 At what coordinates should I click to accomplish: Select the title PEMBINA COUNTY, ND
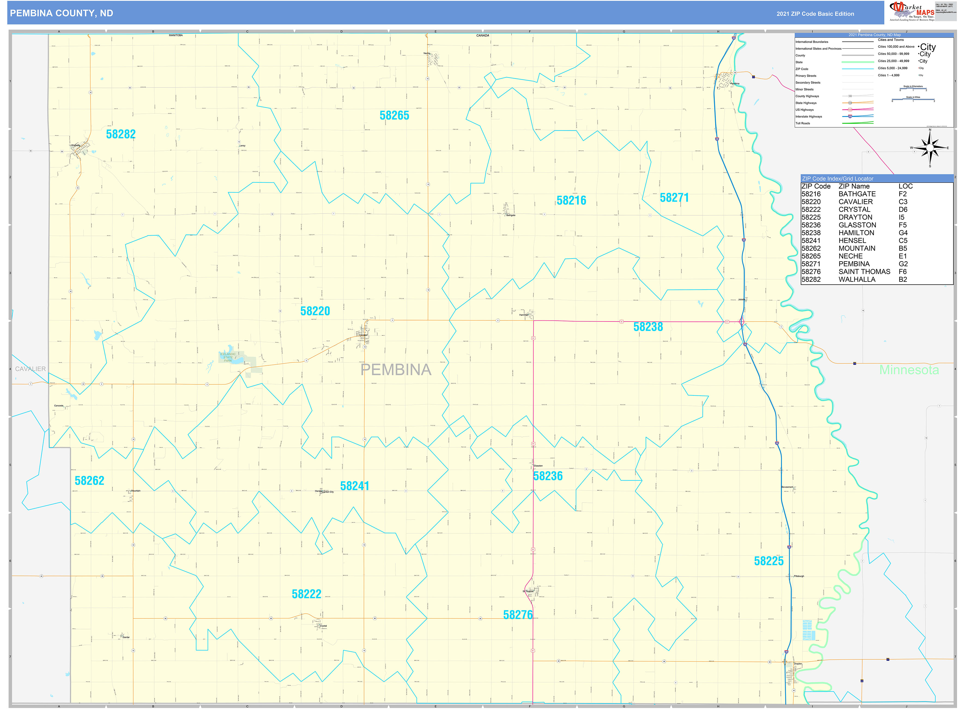(x=61, y=13)
